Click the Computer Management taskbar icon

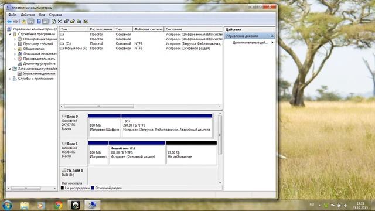pyautogui.click(x=93, y=205)
